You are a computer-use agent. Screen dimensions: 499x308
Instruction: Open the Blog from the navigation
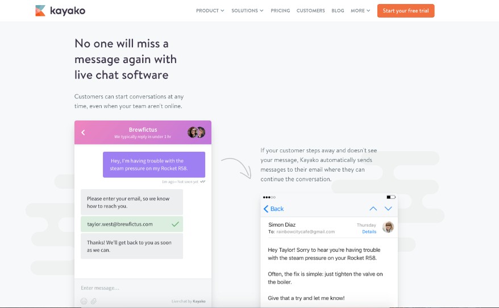[338, 11]
